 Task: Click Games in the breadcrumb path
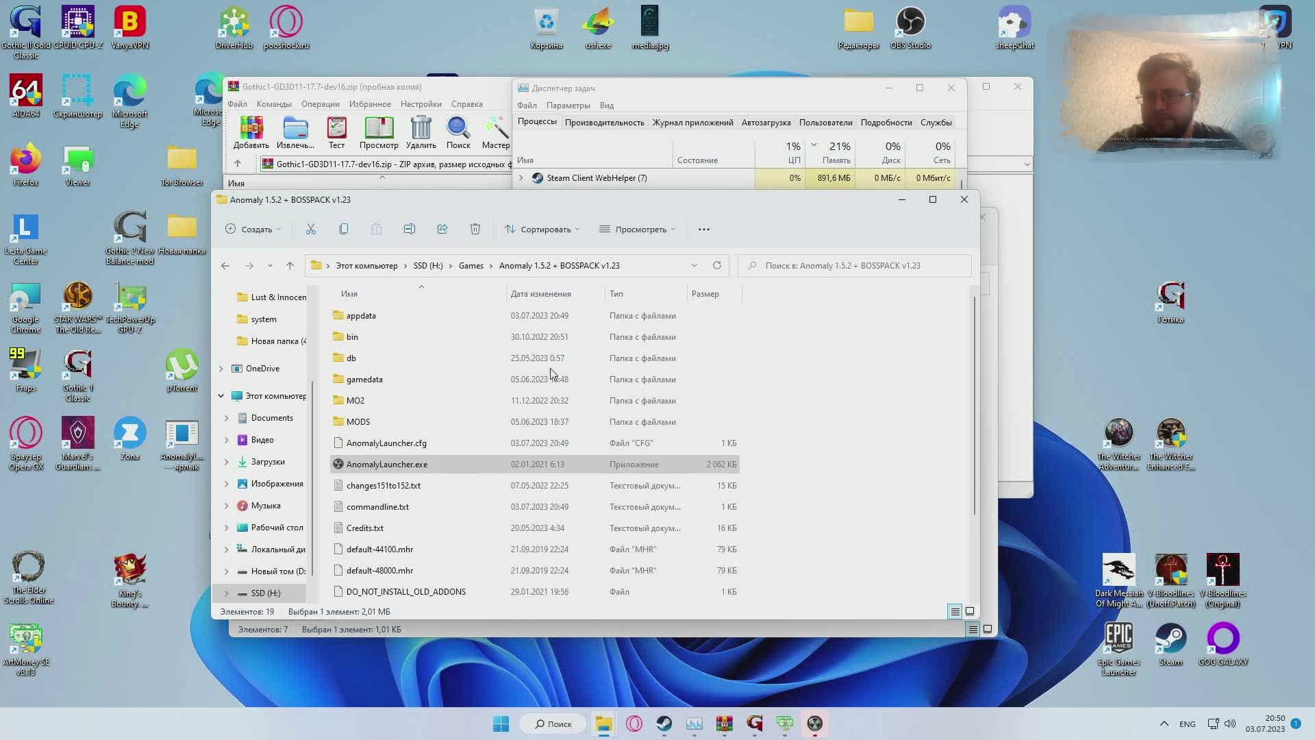[471, 266]
